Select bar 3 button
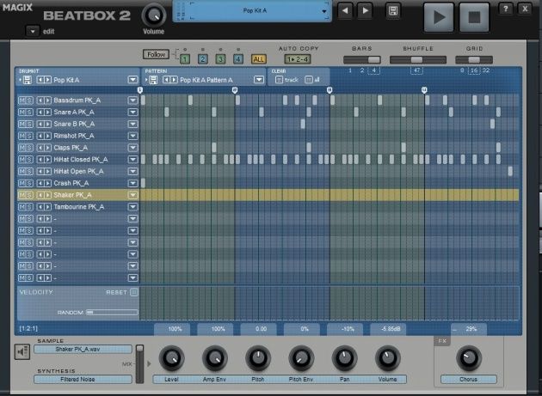542x396 pixels. coord(220,59)
